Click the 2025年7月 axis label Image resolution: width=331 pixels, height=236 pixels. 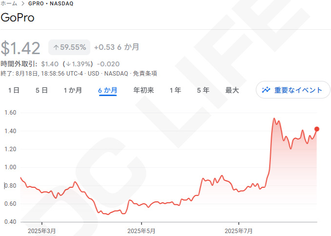[x=239, y=231]
